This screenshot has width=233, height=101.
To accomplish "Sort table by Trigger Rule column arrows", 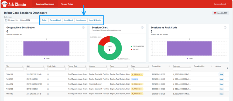I will [85, 66].
